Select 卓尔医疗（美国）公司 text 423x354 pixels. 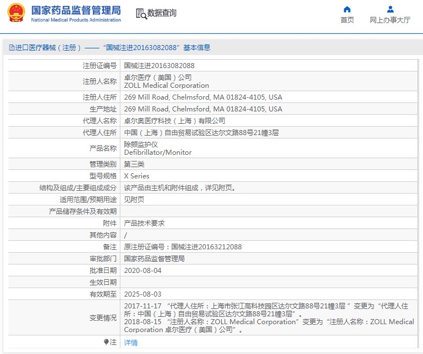pos(158,78)
